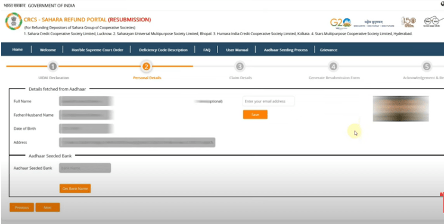Click the UIDAI Declaration step label
Viewport: 444px width, 224px height.
(54, 77)
